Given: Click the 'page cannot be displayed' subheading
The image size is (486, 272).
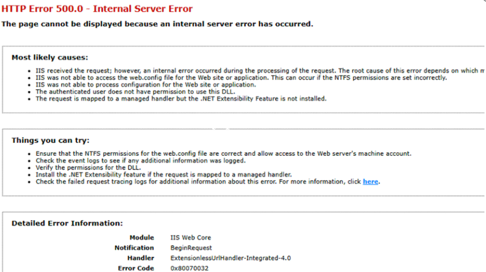Looking at the screenshot, I should pos(157,24).
